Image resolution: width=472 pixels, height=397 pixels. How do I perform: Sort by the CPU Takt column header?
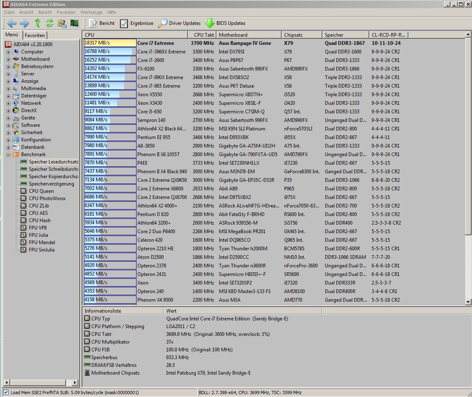202,35
